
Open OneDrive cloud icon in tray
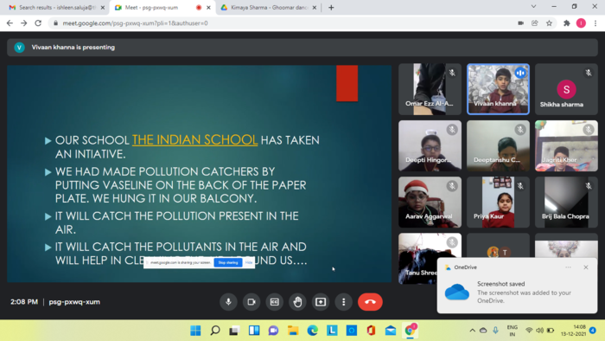pyautogui.click(x=483, y=331)
